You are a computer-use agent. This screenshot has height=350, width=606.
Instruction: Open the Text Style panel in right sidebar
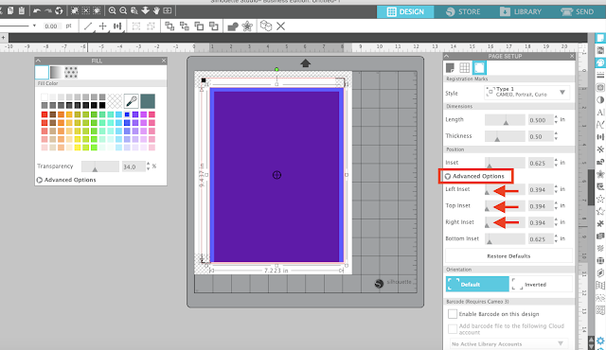[x=600, y=113]
